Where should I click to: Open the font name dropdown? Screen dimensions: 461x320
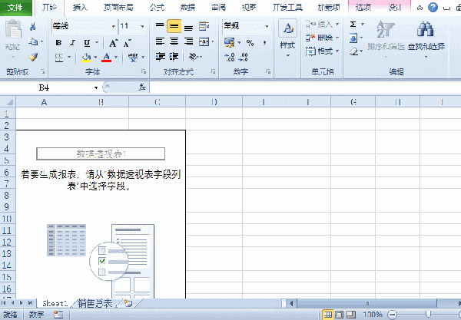click(x=114, y=26)
